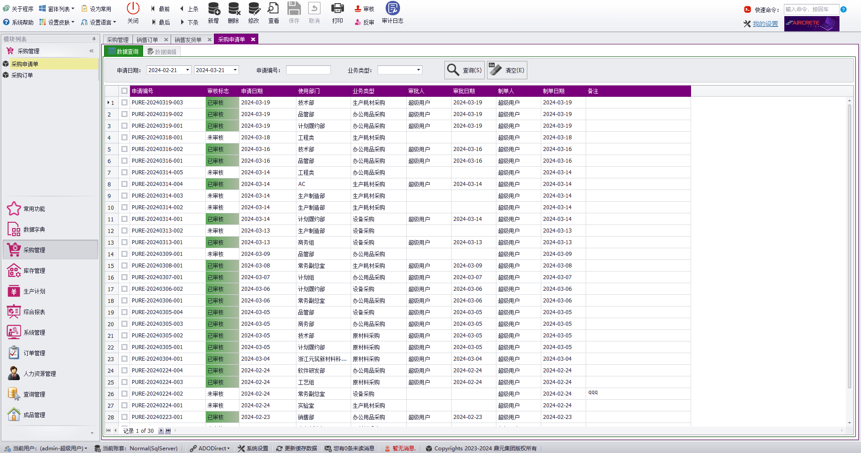Open the 我的设置 link
Image resolution: width=861 pixels, height=453 pixels.
point(765,24)
